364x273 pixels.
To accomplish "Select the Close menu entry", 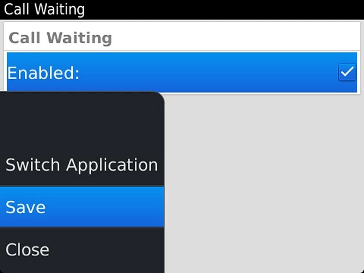I will [82, 250].
